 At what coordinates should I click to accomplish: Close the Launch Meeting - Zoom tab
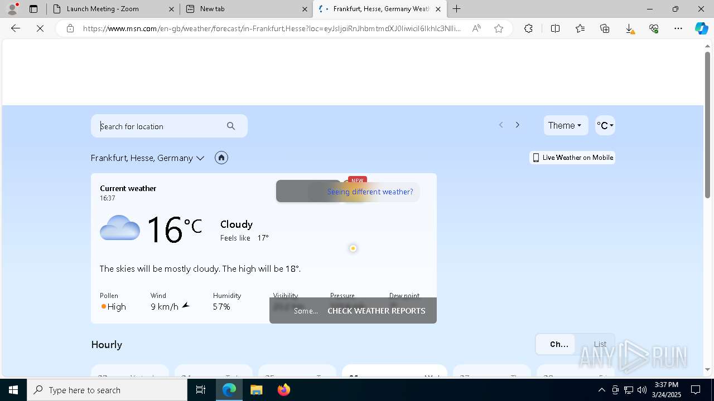[x=171, y=9]
